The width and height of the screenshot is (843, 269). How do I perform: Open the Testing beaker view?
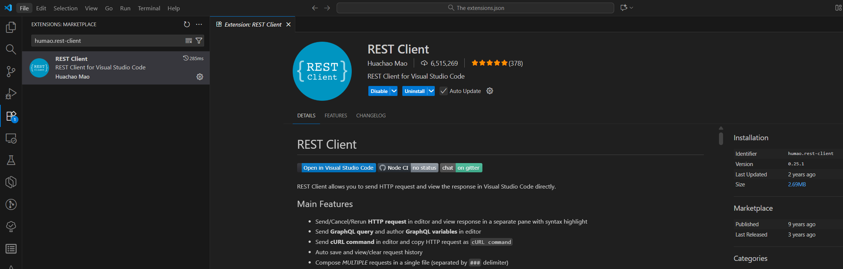point(11,160)
